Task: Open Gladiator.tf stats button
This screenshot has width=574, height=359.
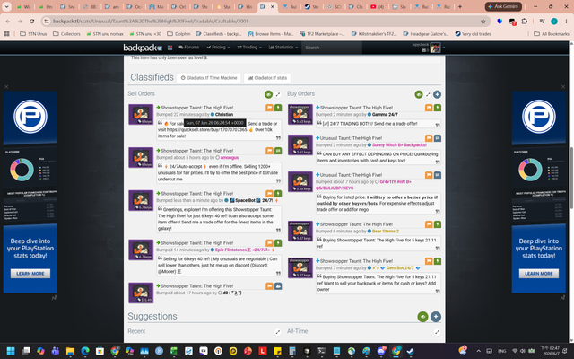Action: (x=267, y=78)
